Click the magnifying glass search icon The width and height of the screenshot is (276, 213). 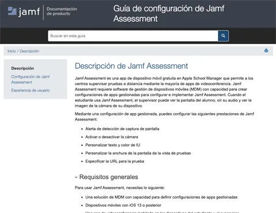tap(223, 36)
